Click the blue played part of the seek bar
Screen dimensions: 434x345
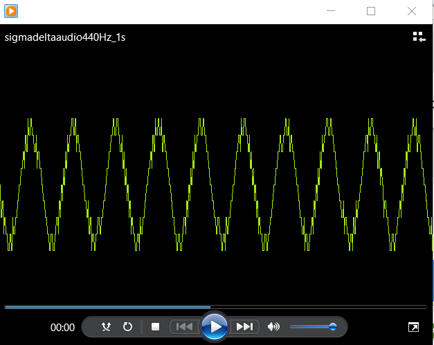[x=104, y=306]
